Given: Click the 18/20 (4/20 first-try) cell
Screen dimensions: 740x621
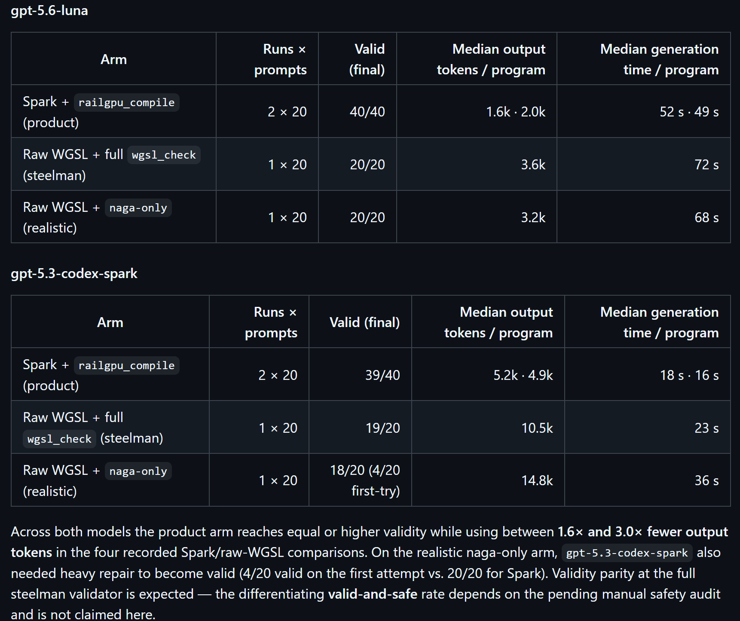Looking at the screenshot, I should [360, 480].
